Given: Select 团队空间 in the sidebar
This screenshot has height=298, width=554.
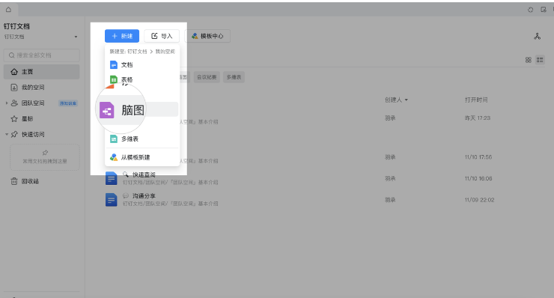Looking at the screenshot, I should [x=33, y=103].
